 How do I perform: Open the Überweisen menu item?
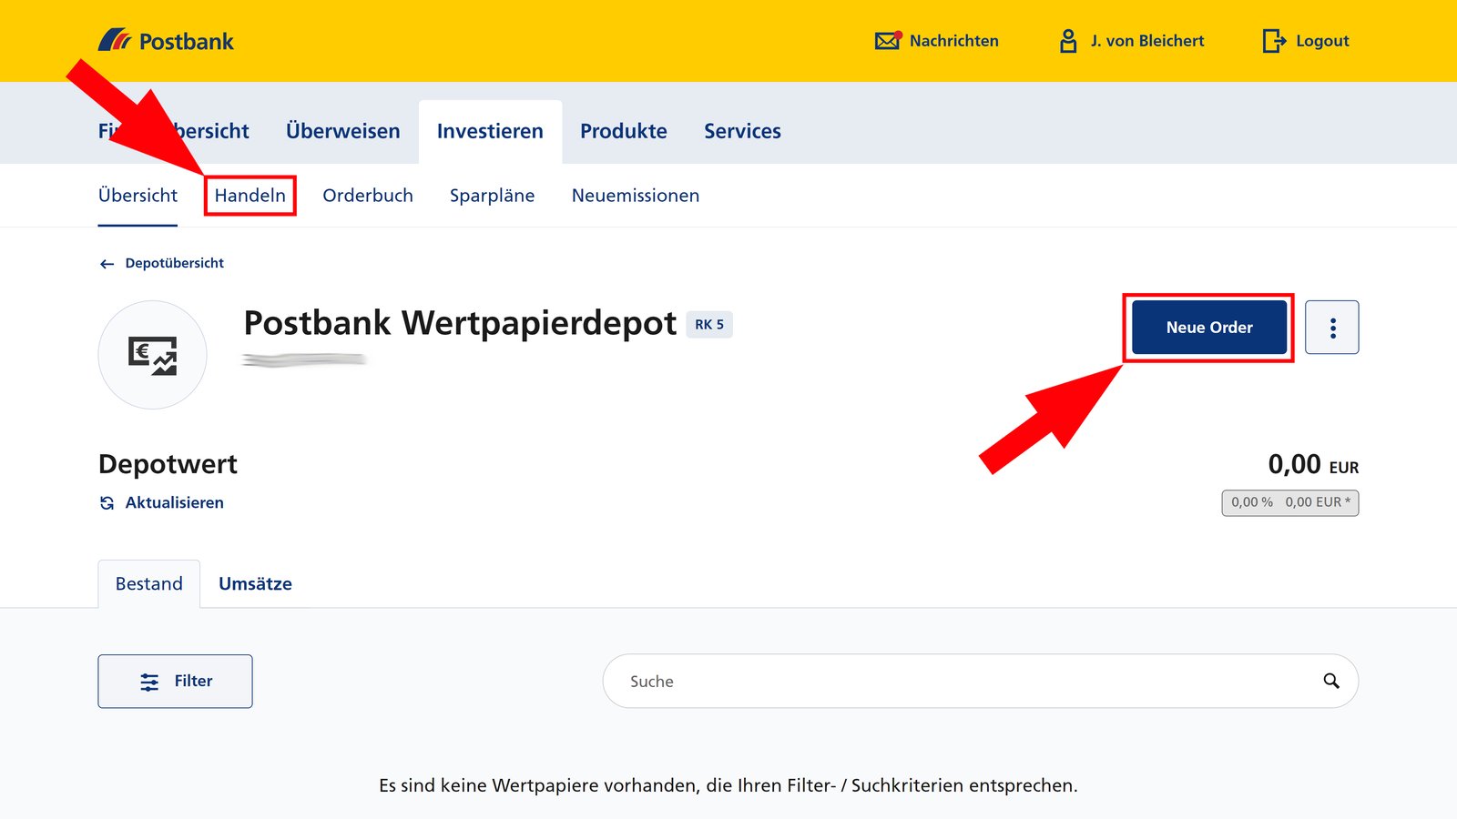342,131
